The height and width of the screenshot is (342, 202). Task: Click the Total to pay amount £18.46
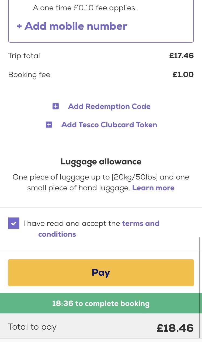click(175, 328)
